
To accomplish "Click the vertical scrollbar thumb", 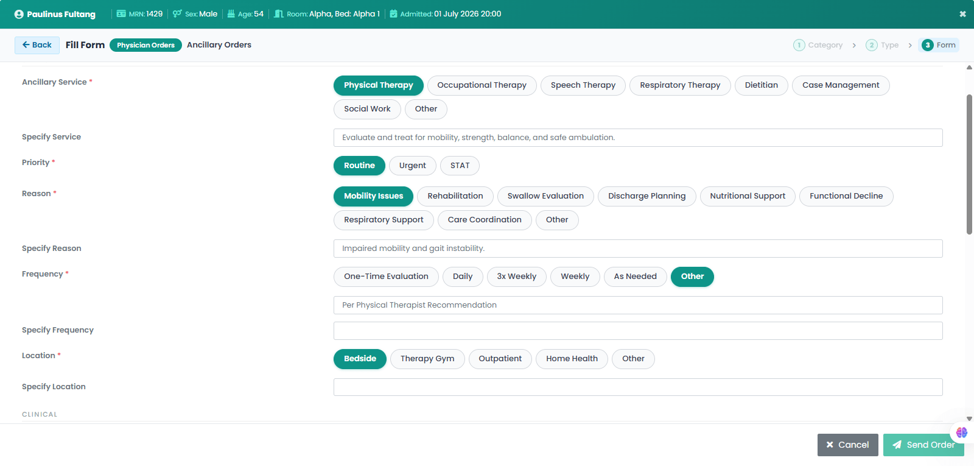I will [969, 164].
